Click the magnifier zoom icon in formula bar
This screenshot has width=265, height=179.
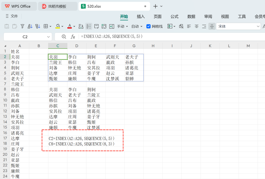[x=64, y=37]
